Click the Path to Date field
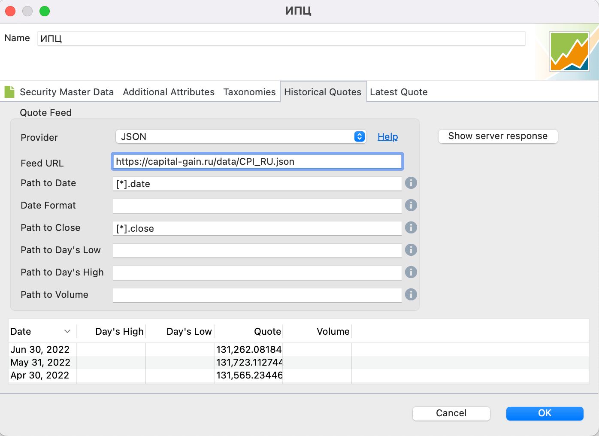 (257, 184)
